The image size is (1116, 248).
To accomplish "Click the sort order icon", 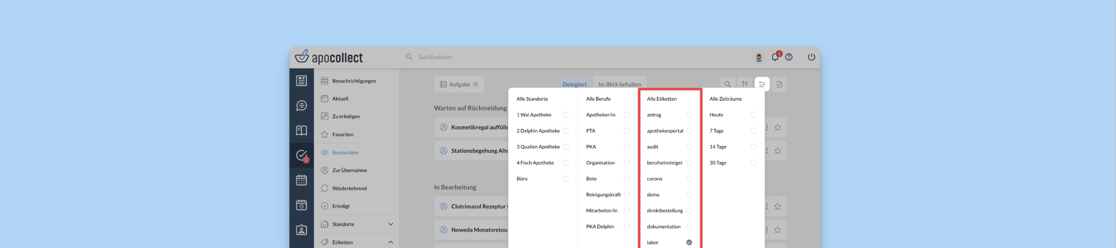I will point(745,84).
